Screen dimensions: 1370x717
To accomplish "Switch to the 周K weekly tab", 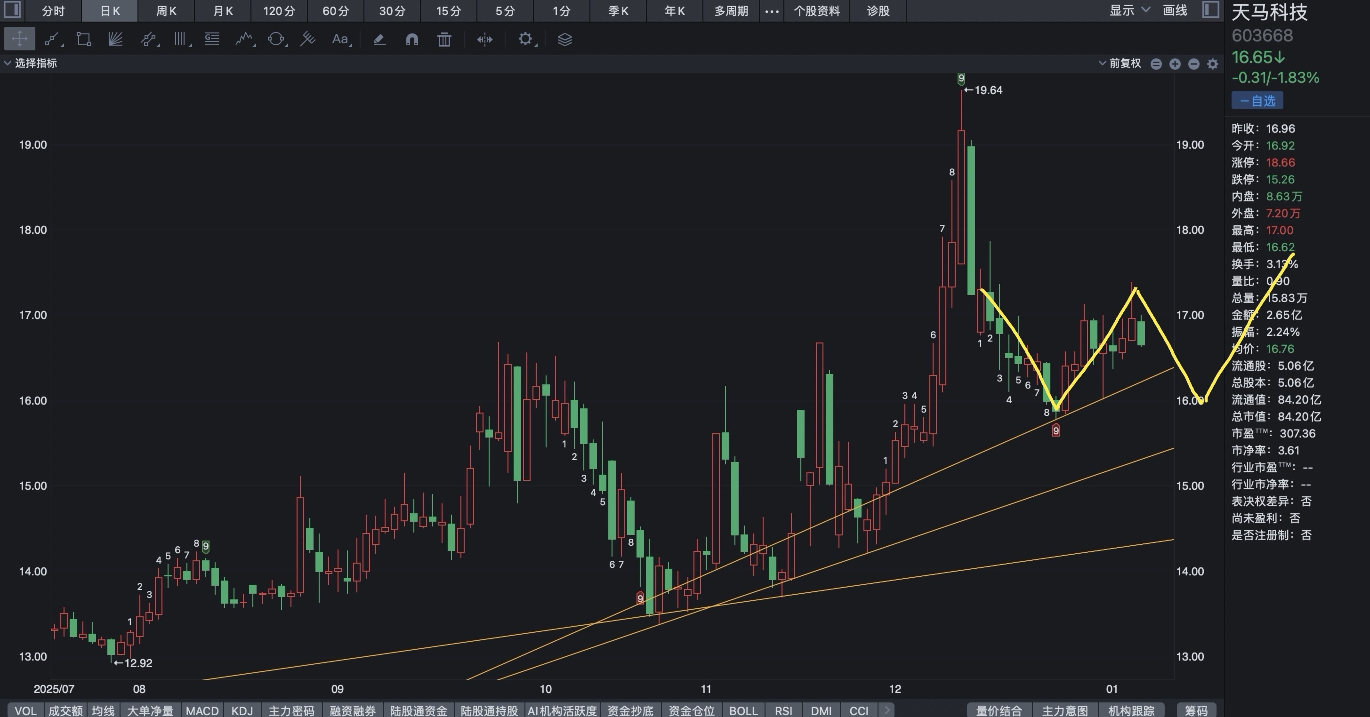I will click(166, 11).
